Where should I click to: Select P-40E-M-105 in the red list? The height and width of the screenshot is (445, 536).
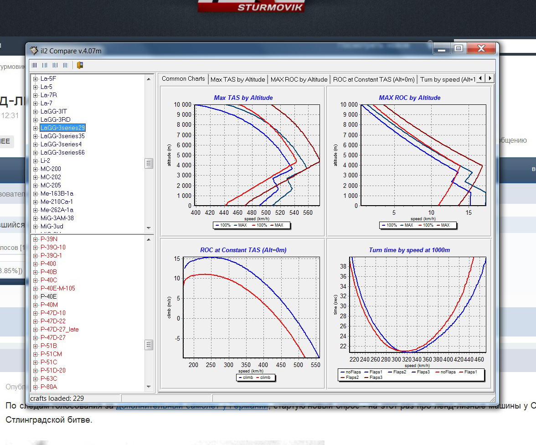[58, 288]
